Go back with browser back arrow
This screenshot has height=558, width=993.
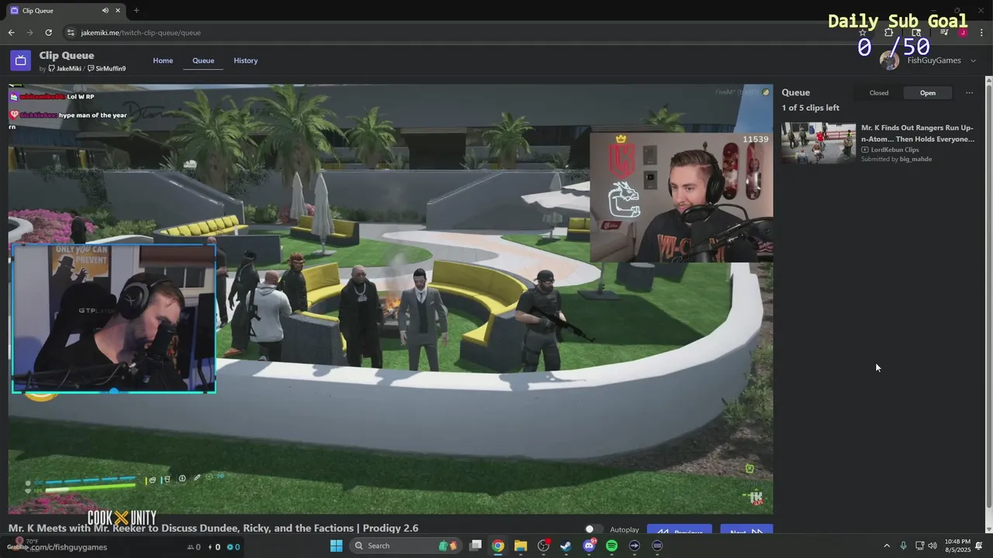pos(11,33)
